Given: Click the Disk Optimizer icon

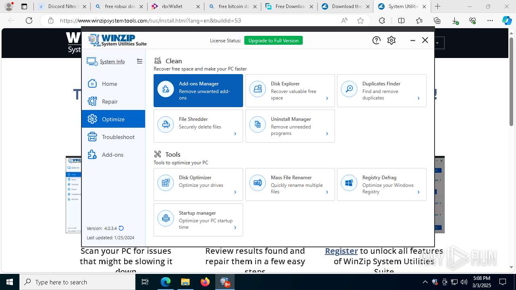Looking at the screenshot, I should (x=166, y=183).
